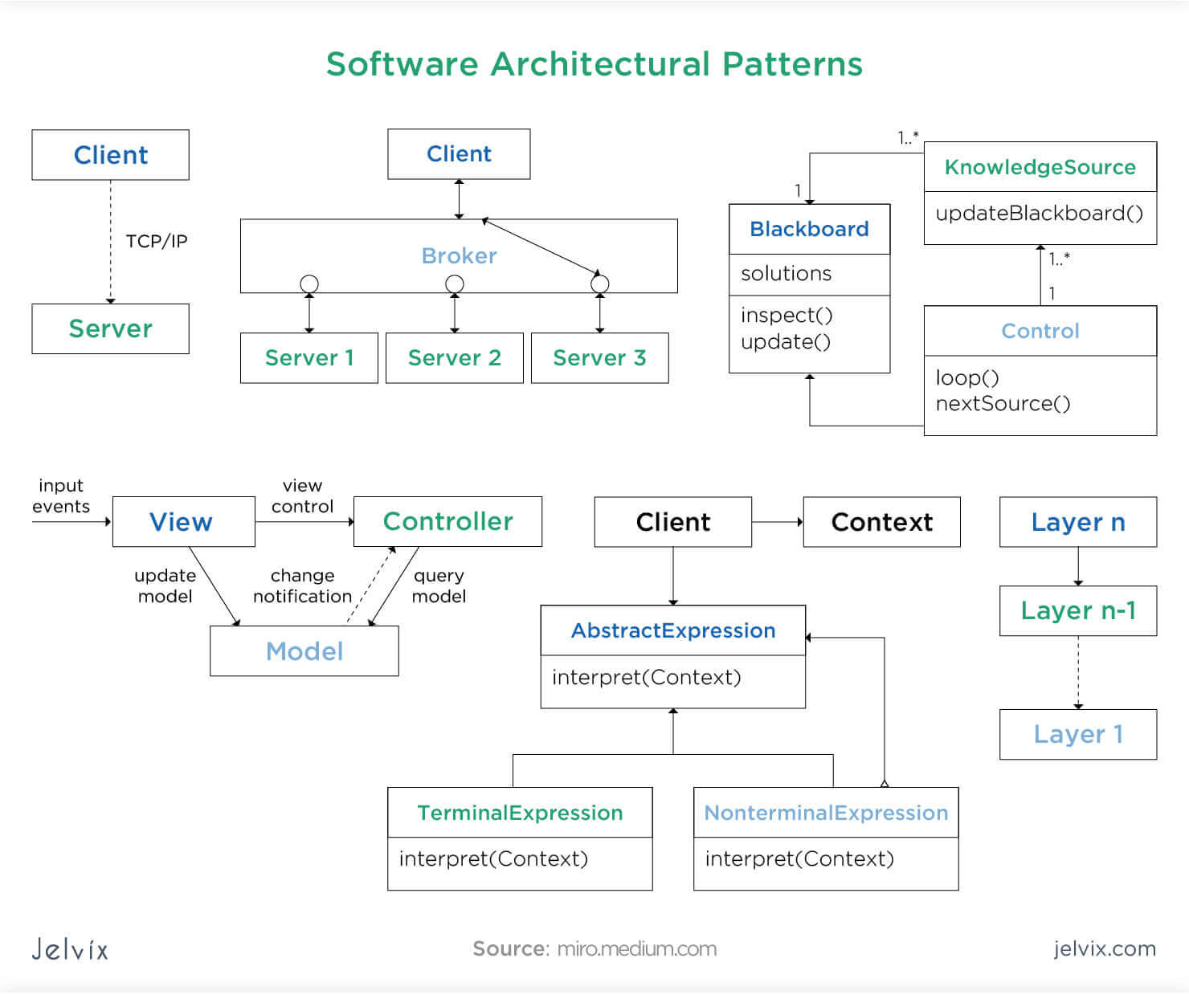Image resolution: width=1189 pixels, height=995 pixels.
Task: Select the Blackboard class box
Action: [x=808, y=229]
